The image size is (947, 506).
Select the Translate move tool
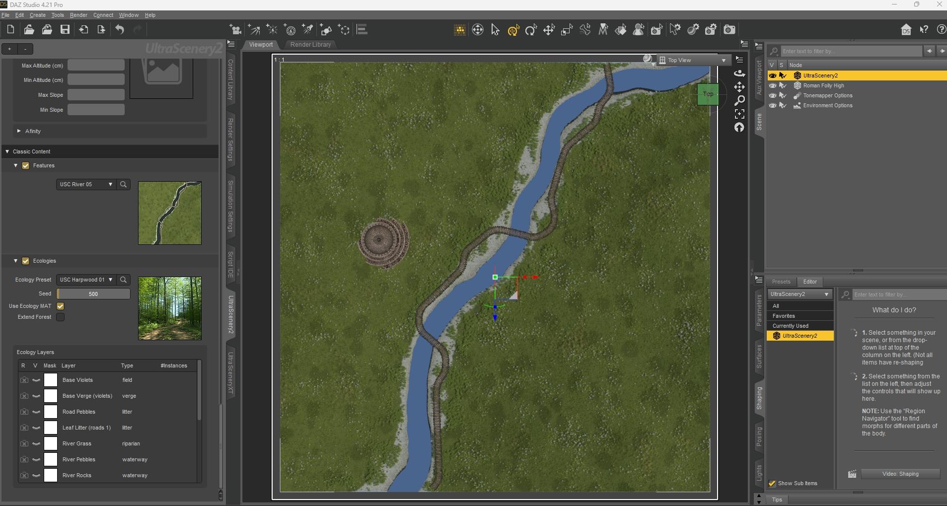(x=549, y=30)
